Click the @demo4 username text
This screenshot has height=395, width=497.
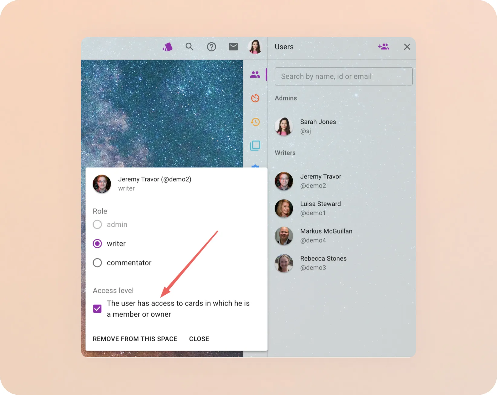coord(313,240)
